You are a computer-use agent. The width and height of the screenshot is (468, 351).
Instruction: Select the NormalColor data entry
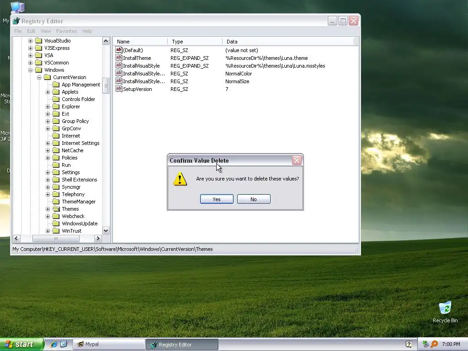pos(239,74)
